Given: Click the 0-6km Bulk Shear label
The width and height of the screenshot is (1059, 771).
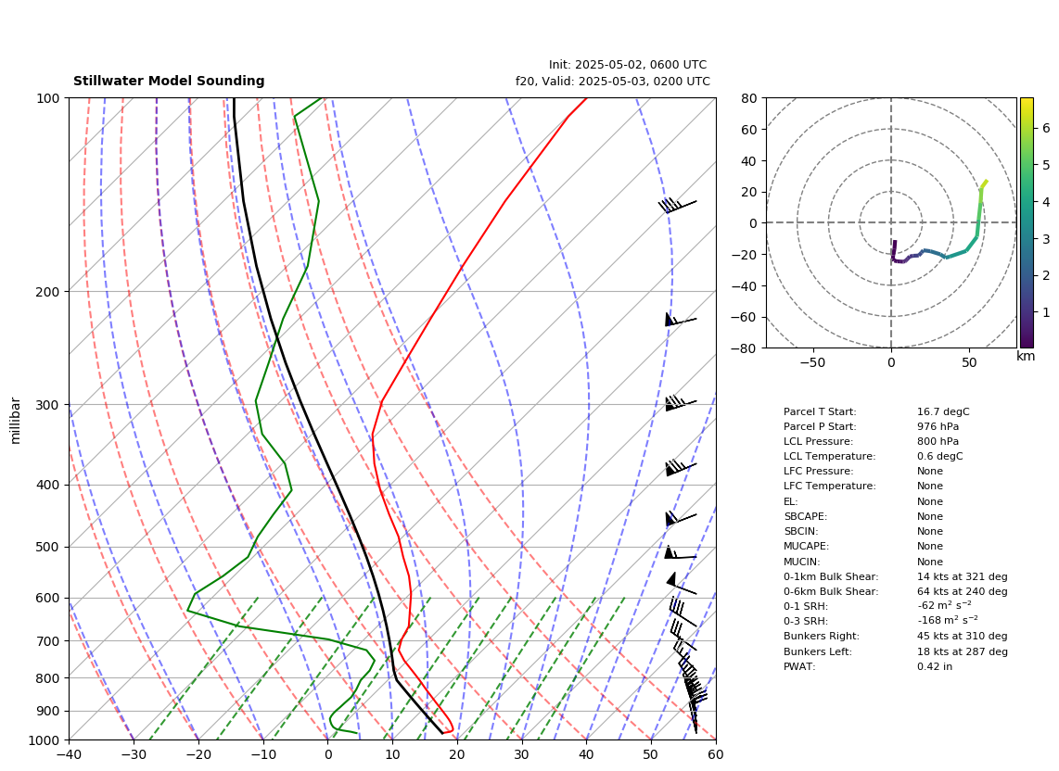Looking at the screenshot, I should tap(831, 591).
